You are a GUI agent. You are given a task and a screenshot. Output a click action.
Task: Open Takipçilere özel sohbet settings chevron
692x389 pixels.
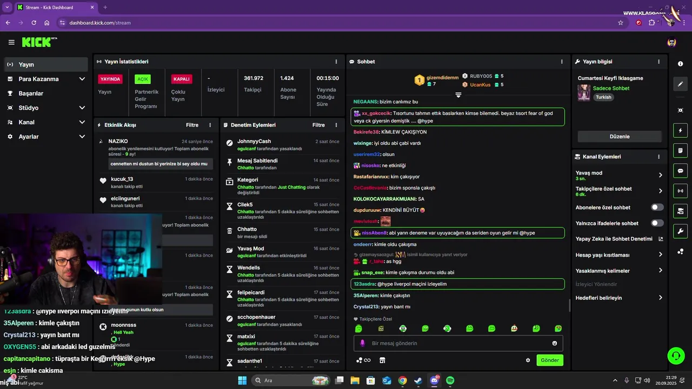click(x=661, y=191)
